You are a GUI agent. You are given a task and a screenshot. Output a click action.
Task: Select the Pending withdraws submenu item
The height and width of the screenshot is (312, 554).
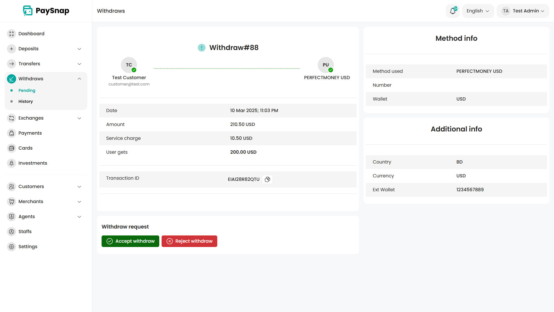pyautogui.click(x=27, y=90)
